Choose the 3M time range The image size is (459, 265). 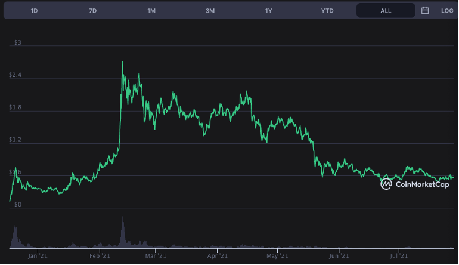pos(210,11)
